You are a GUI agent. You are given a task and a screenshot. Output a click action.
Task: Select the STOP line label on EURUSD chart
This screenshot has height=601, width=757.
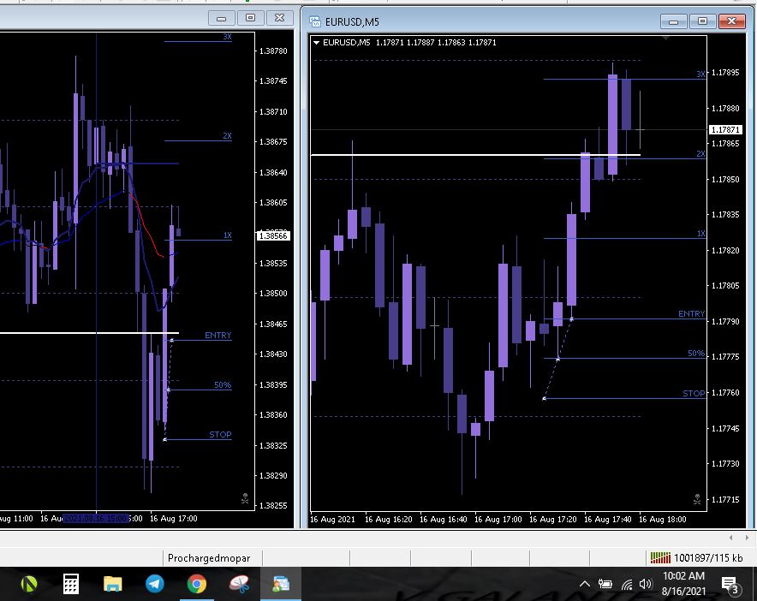click(694, 394)
